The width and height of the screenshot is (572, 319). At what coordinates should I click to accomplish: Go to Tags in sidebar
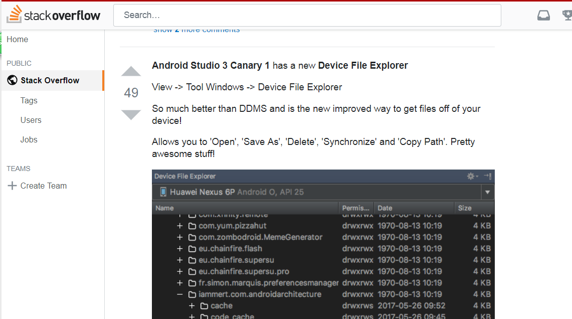point(29,100)
